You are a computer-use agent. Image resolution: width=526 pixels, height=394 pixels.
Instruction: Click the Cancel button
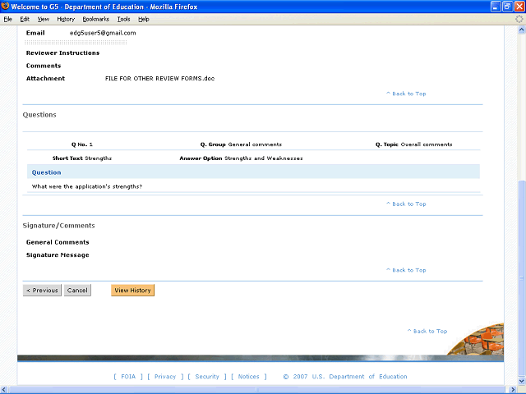77,290
